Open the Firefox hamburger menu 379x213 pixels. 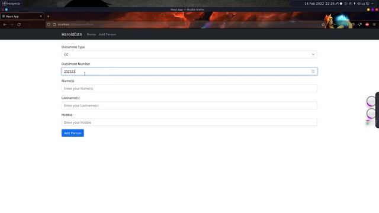click(374, 24)
